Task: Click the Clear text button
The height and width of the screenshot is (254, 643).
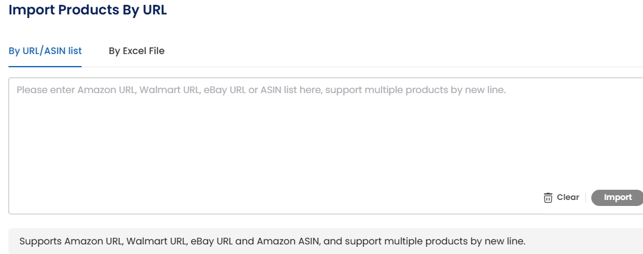Action: pyautogui.click(x=568, y=197)
